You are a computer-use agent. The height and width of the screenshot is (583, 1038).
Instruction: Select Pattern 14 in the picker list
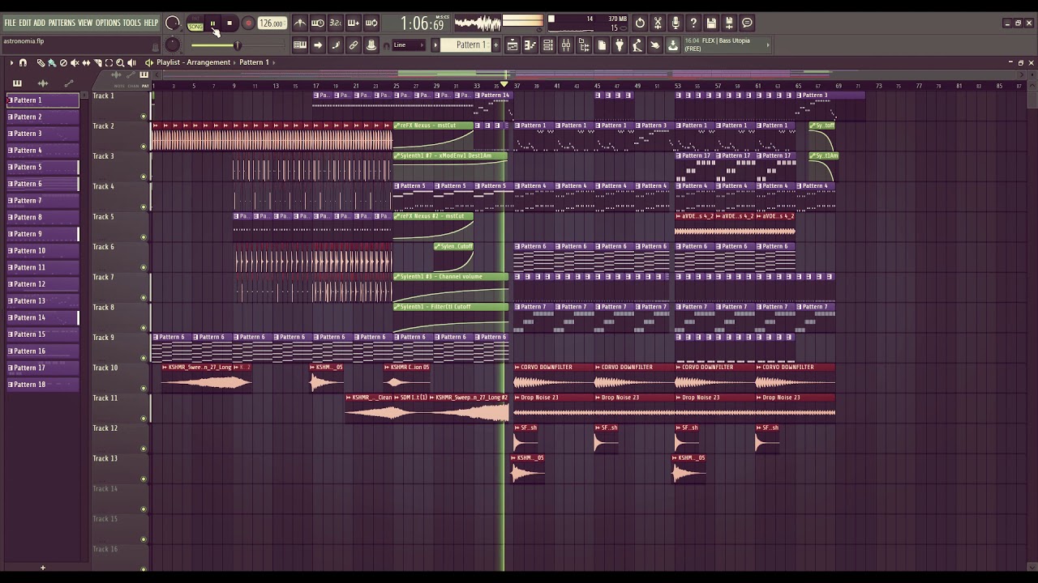(x=43, y=317)
